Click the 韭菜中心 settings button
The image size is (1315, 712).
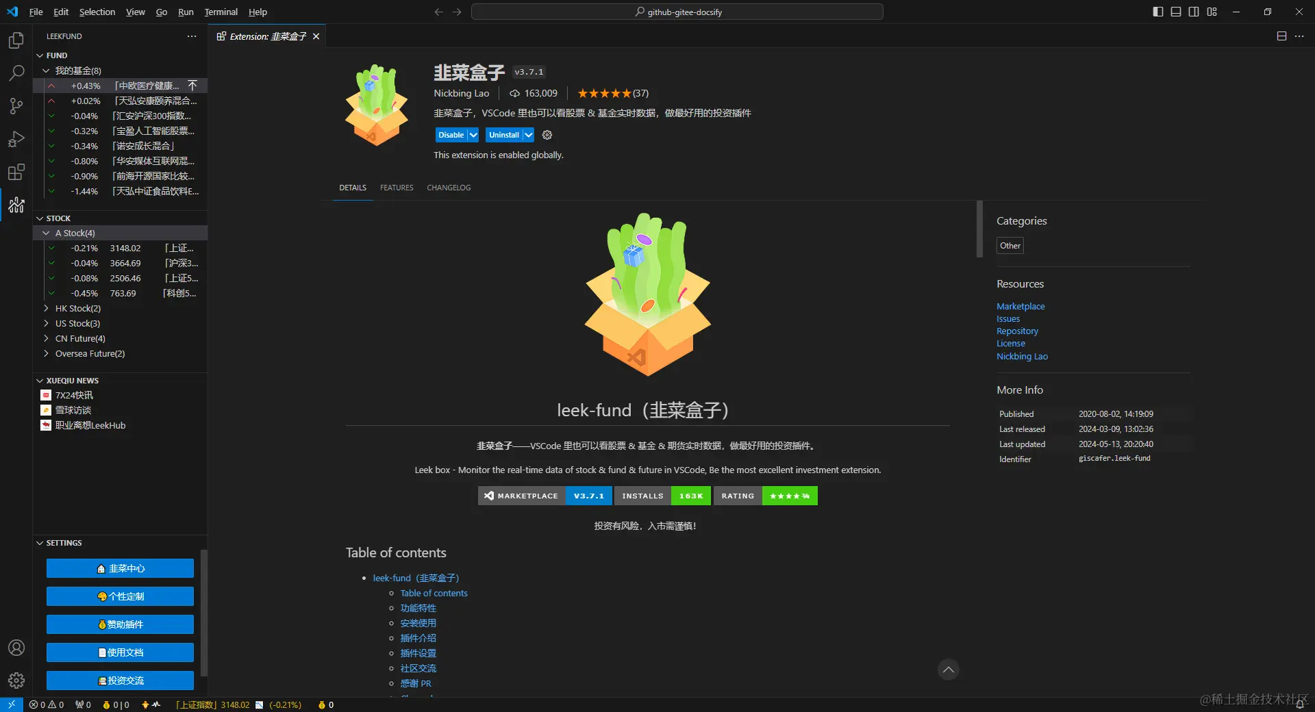(x=120, y=568)
